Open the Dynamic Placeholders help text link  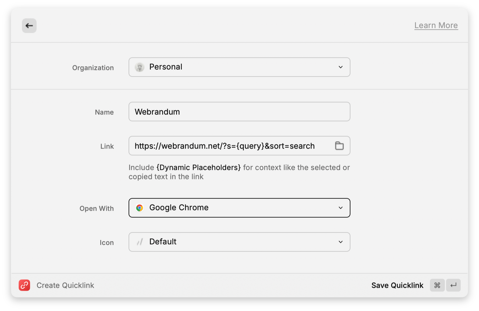(x=198, y=168)
